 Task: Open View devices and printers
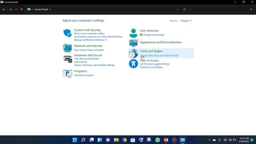[x=86, y=59]
